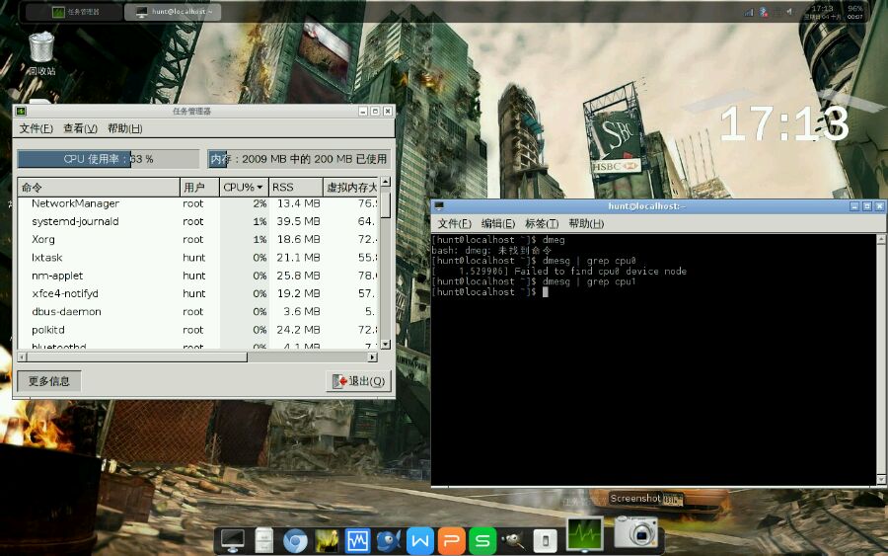Open the show-desktop monitor icon in the dock

pos(232,539)
